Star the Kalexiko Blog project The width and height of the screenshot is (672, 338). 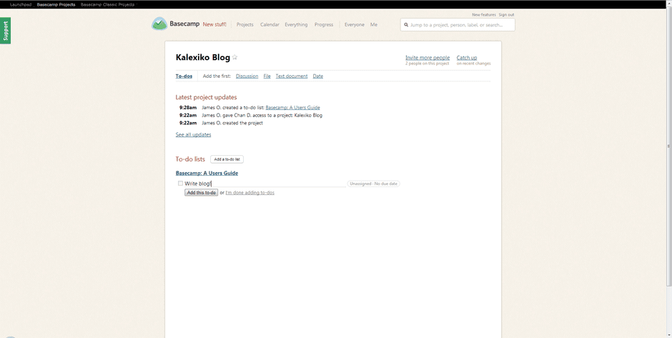click(x=234, y=58)
